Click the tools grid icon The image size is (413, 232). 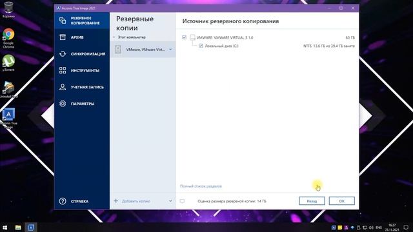(63, 70)
